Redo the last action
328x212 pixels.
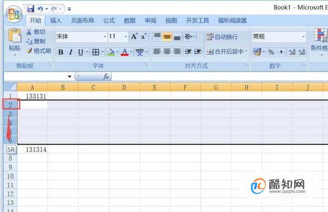coord(54,9)
